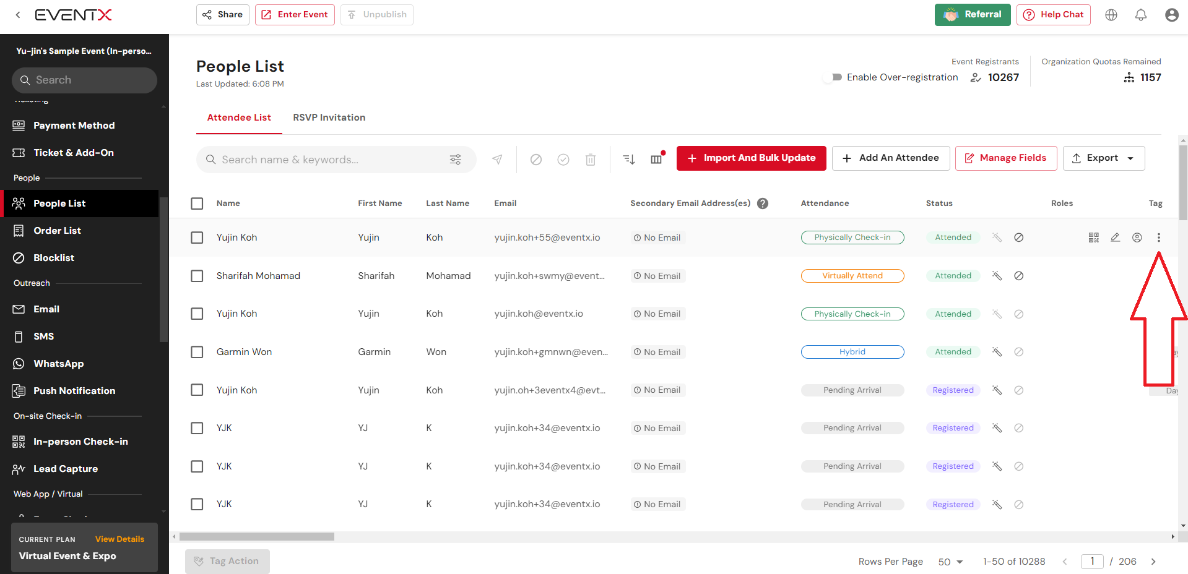Click Physically Check-in for first Yujin Koh
Screen dimensions: 1188x574
click(x=852, y=238)
